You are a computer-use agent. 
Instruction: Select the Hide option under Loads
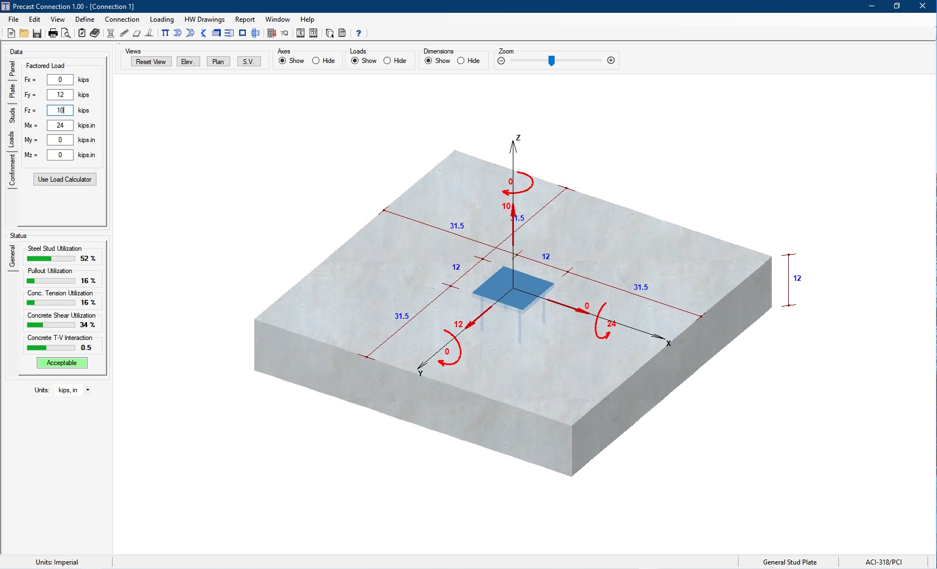pyautogui.click(x=388, y=61)
